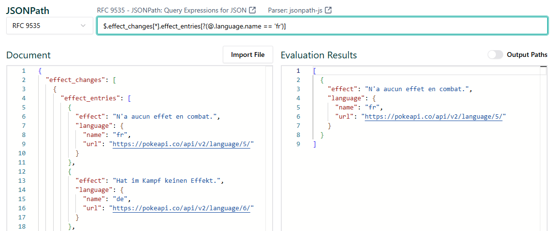Open the Parser: jsonpath-js link
The width and height of the screenshot is (551, 231).
coord(295,10)
